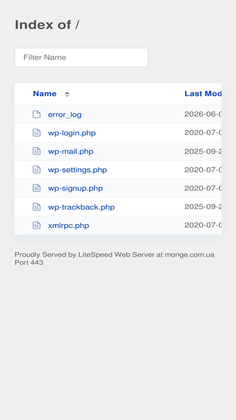The height and width of the screenshot is (420, 236).
Task: Open the wp-mail.php link
Action: (x=70, y=151)
